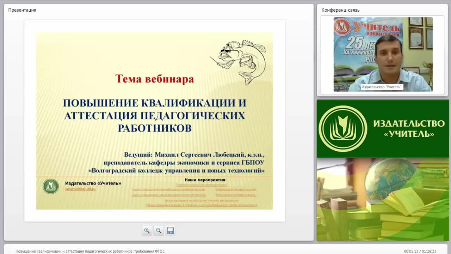Open the www.uchitel-izd.ru link
Image resolution: width=451 pixels, height=254 pixels.
tap(80, 189)
